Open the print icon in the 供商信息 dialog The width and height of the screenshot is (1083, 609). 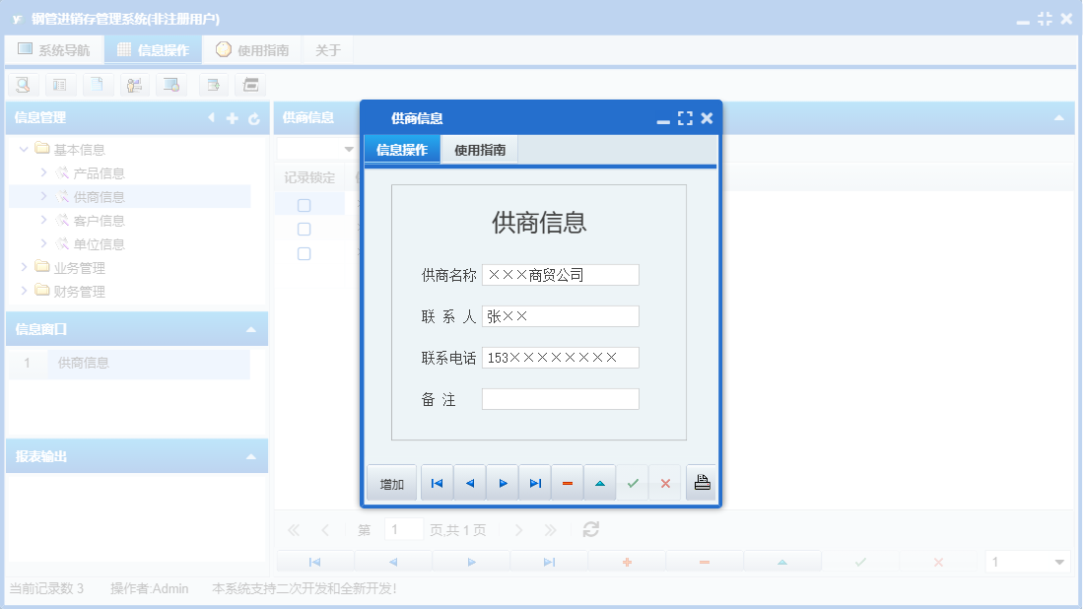pyautogui.click(x=701, y=482)
